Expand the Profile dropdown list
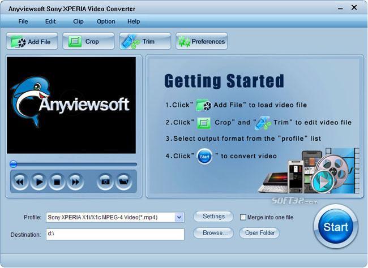The height and width of the screenshot is (268, 368). pos(179,217)
